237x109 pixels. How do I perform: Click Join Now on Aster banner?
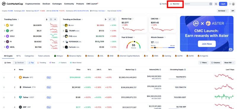[207, 44]
